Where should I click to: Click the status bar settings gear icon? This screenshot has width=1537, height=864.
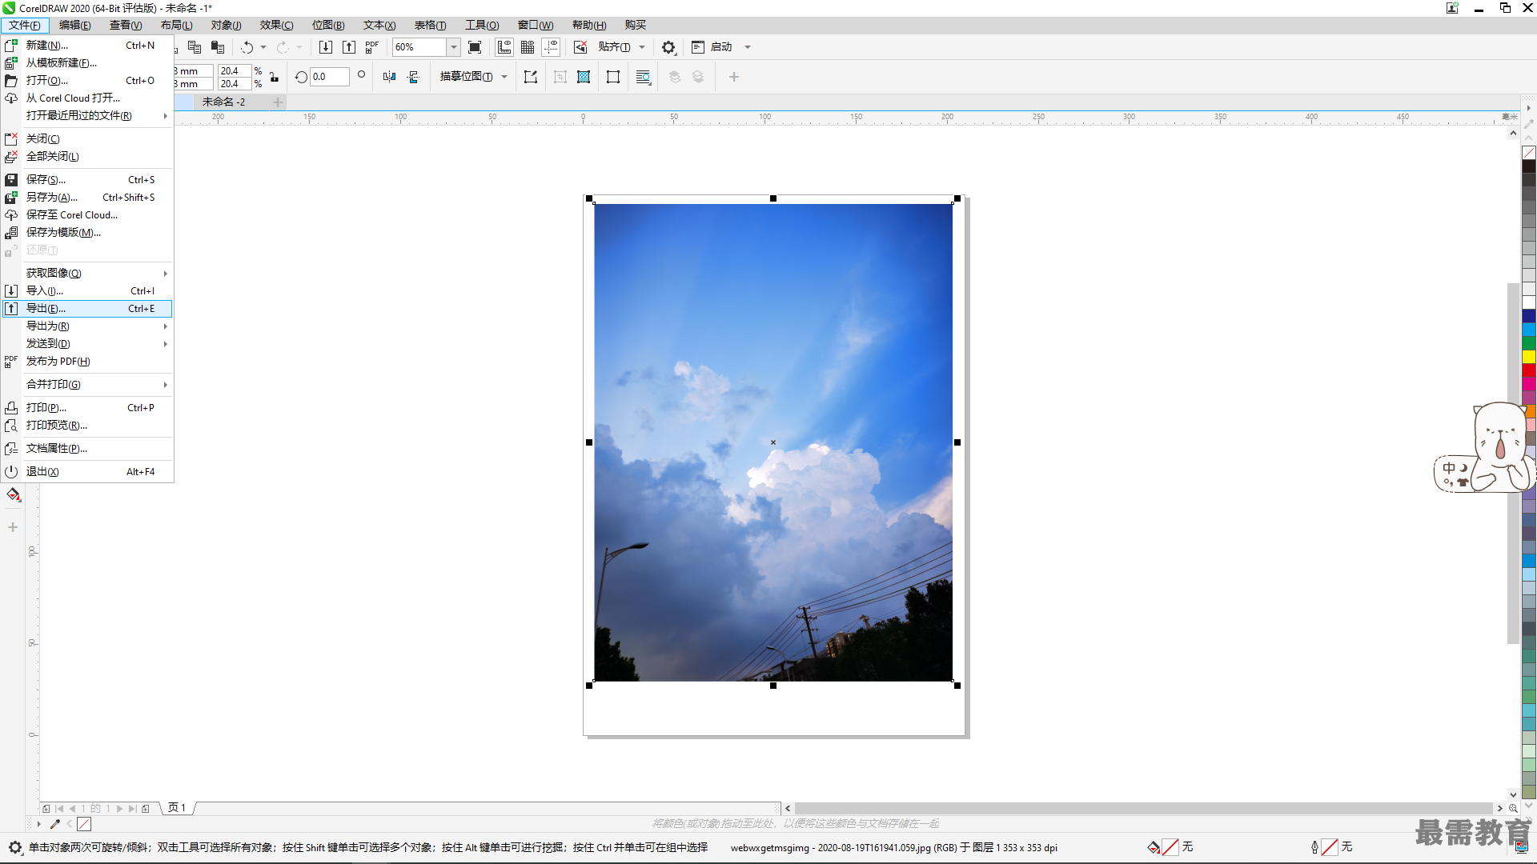point(15,847)
